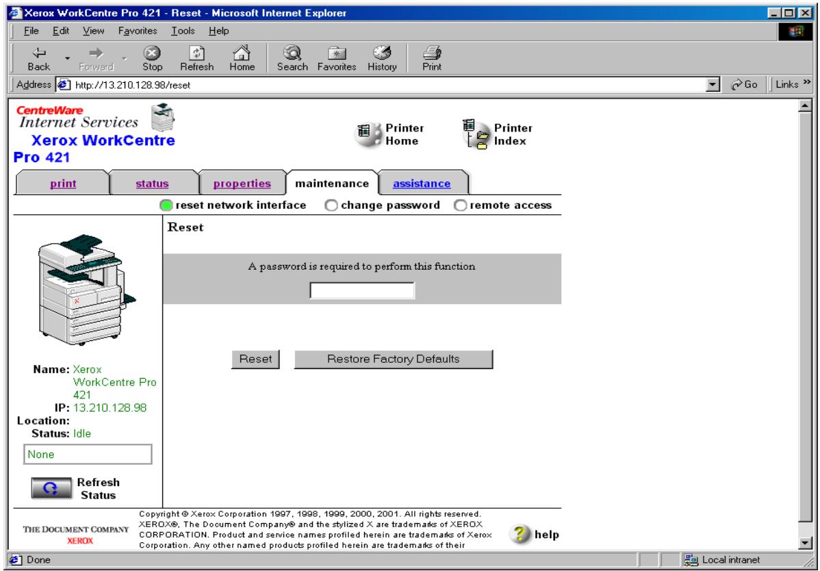
Task: Open the Favorites toolbar icon
Action: [x=336, y=59]
